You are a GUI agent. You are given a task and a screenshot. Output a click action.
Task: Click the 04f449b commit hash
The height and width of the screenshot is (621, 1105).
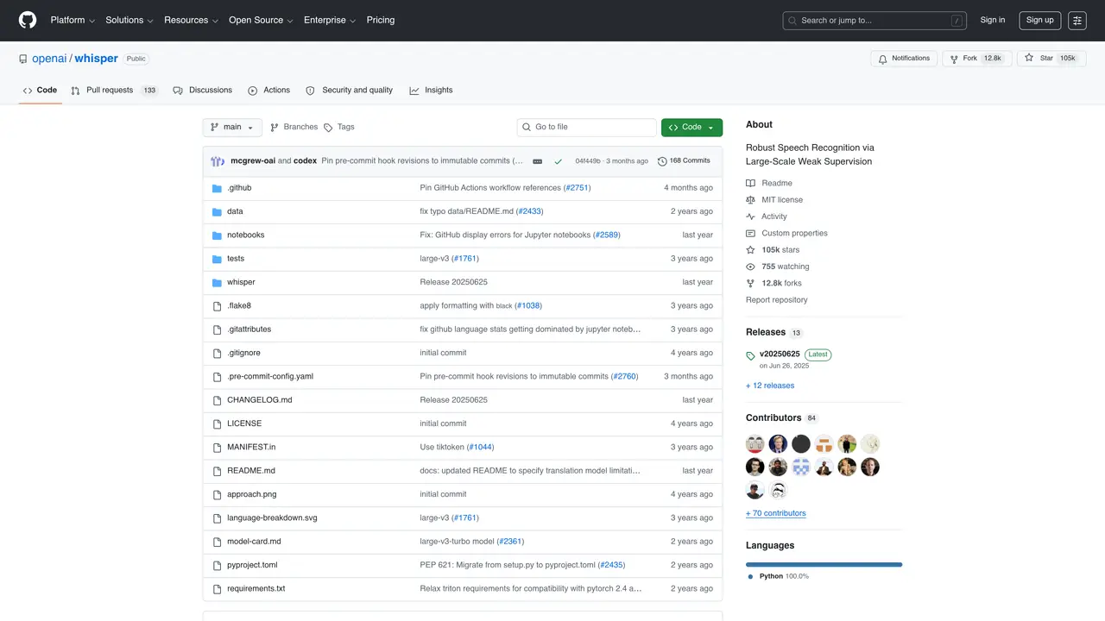coord(588,161)
